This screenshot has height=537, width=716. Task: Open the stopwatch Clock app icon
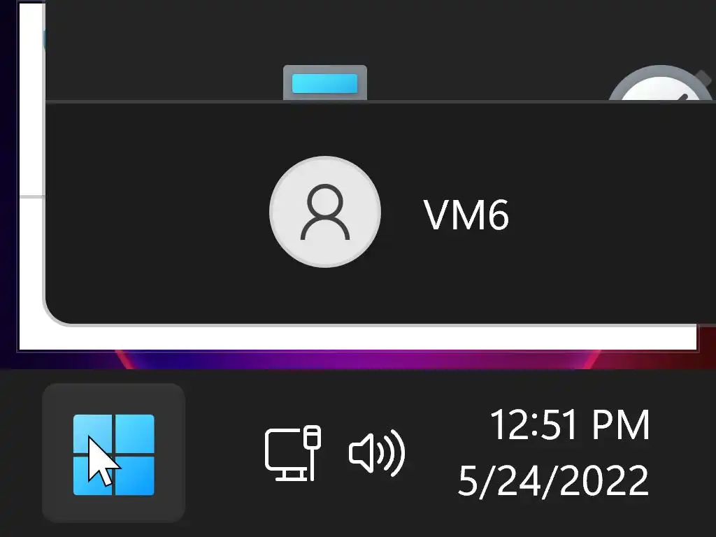click(x=661, y=83)
